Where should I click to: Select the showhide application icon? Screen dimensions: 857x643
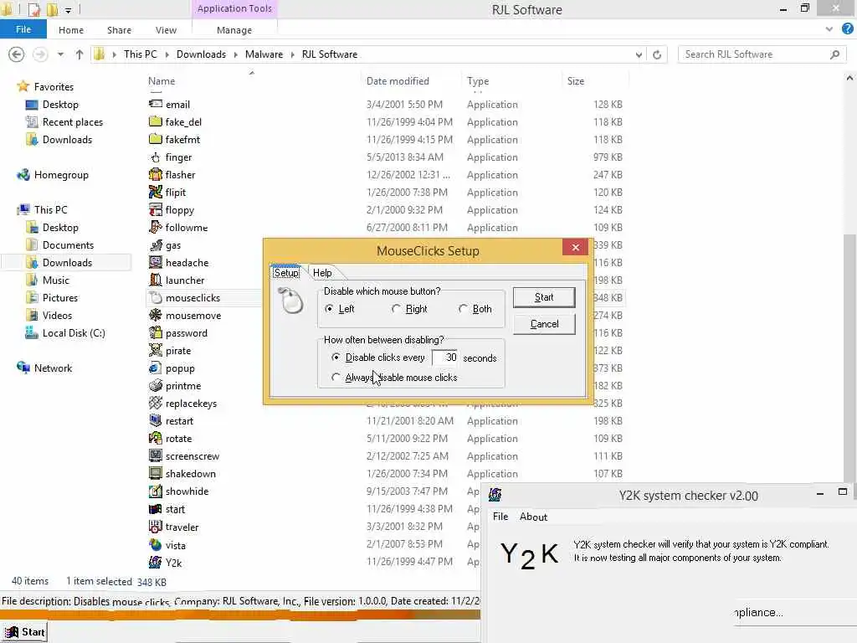(156, 491)
